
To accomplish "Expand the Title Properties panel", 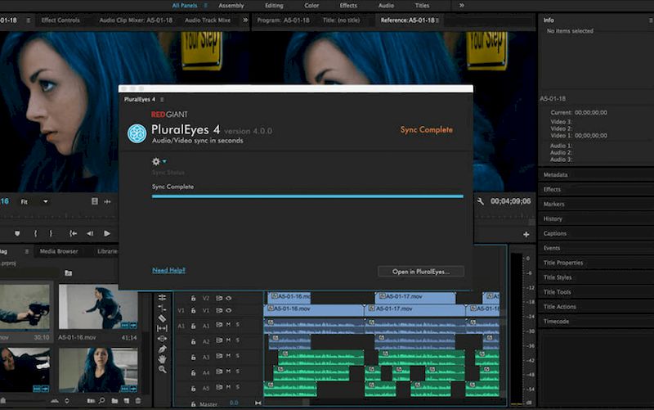I will tap(563, 263).
